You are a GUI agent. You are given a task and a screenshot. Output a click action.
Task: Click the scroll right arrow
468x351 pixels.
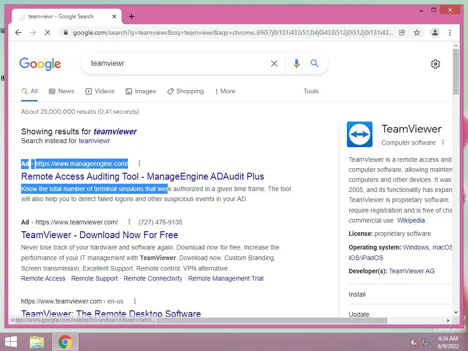448,320
